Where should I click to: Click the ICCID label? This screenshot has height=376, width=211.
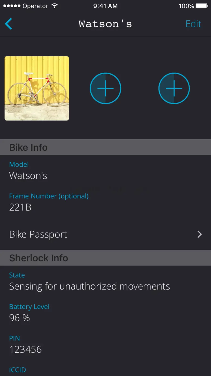[17, 370]
